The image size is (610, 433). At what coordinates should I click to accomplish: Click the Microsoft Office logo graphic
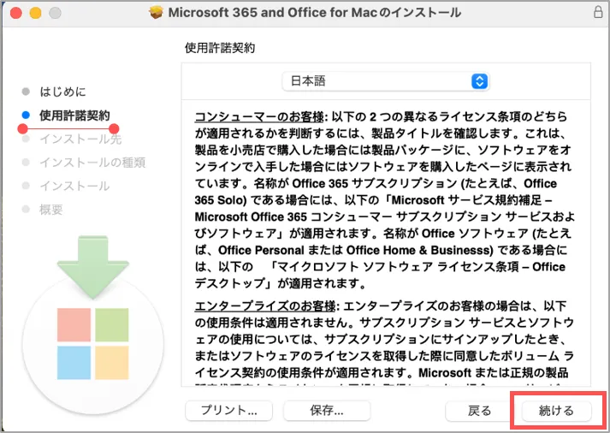[x=92, y=343]
